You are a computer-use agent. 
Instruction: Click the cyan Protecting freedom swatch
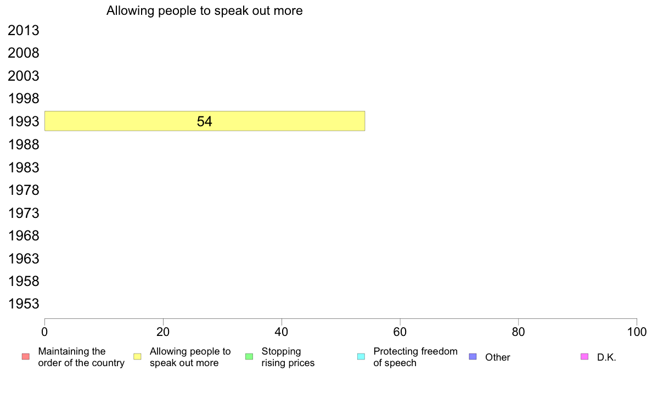361,357
